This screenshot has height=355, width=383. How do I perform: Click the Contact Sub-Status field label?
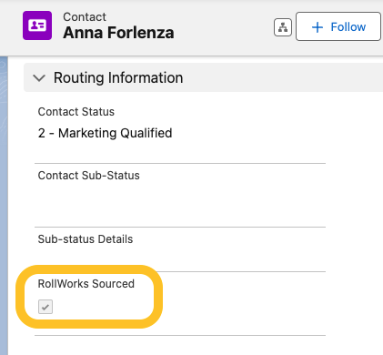tap(89, 176)
